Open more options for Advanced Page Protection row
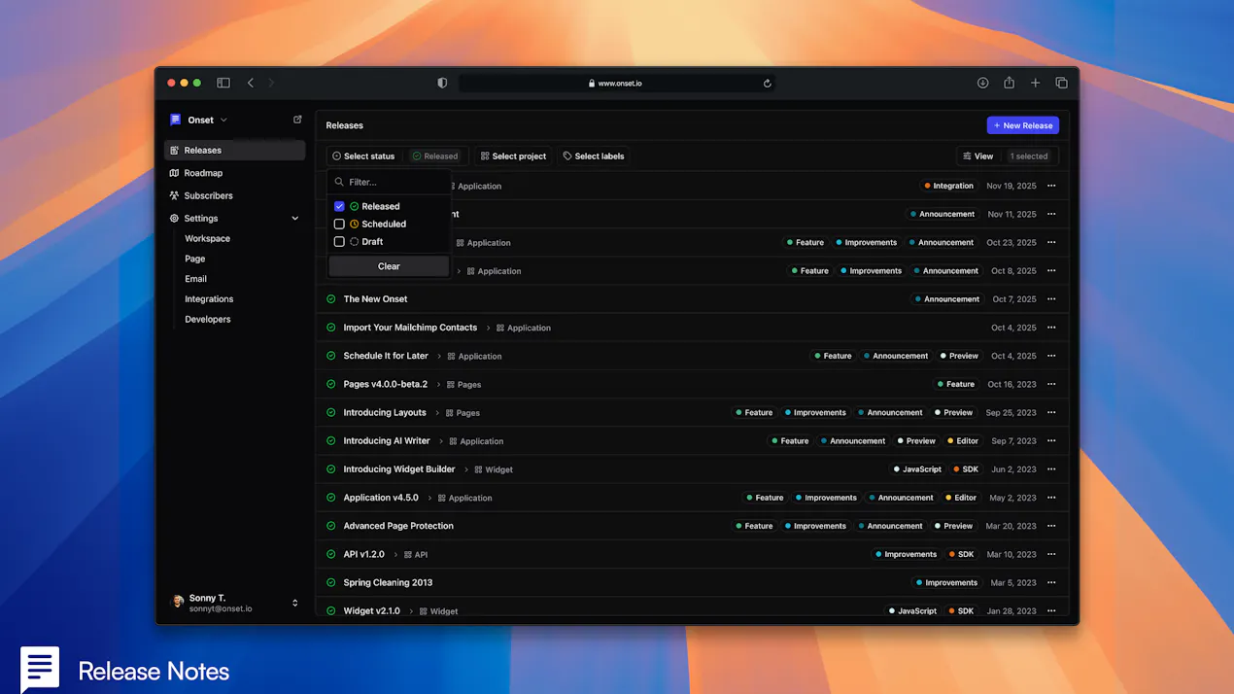 [1051, 526]
